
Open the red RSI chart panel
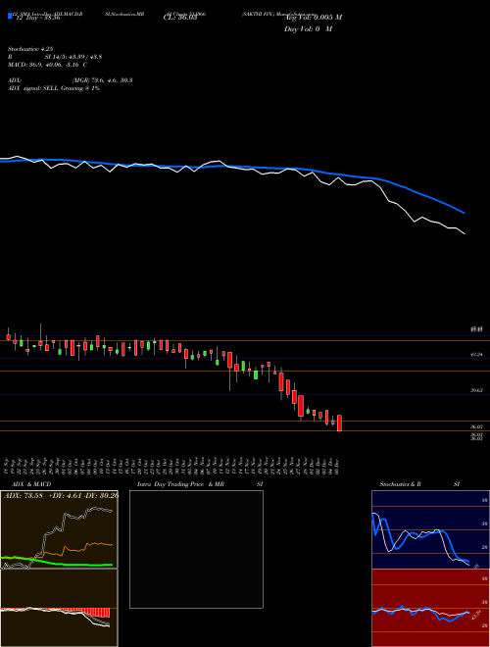point(430,608)
